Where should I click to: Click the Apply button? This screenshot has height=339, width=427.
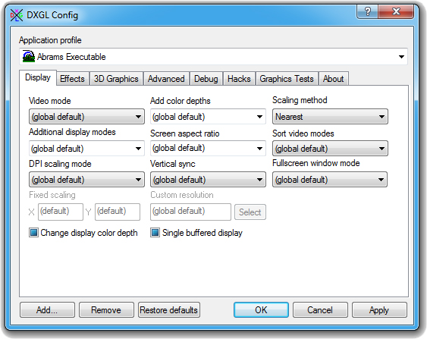pyautogui.click(x=379, y=310)
